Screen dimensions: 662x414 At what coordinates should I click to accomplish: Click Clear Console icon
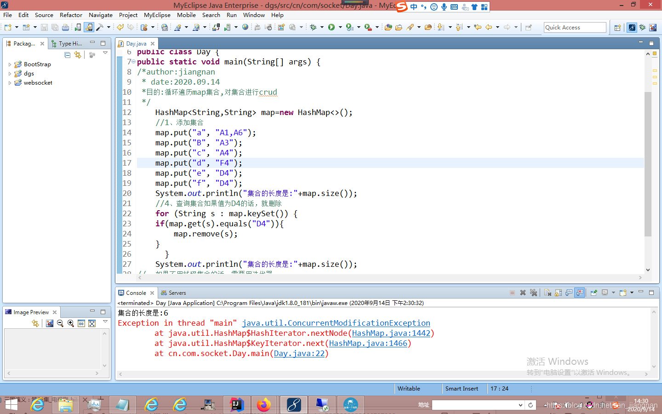548,293
